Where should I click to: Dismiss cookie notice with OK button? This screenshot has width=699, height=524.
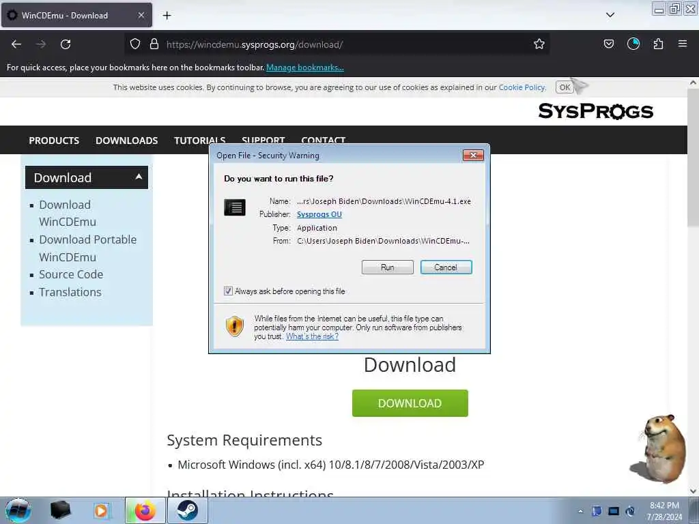pos(565,87)
